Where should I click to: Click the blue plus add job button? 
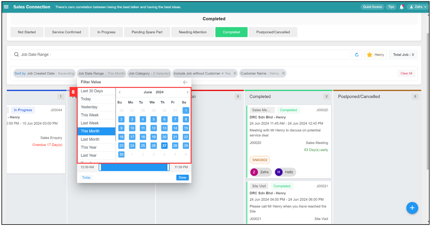coord(412,208)
